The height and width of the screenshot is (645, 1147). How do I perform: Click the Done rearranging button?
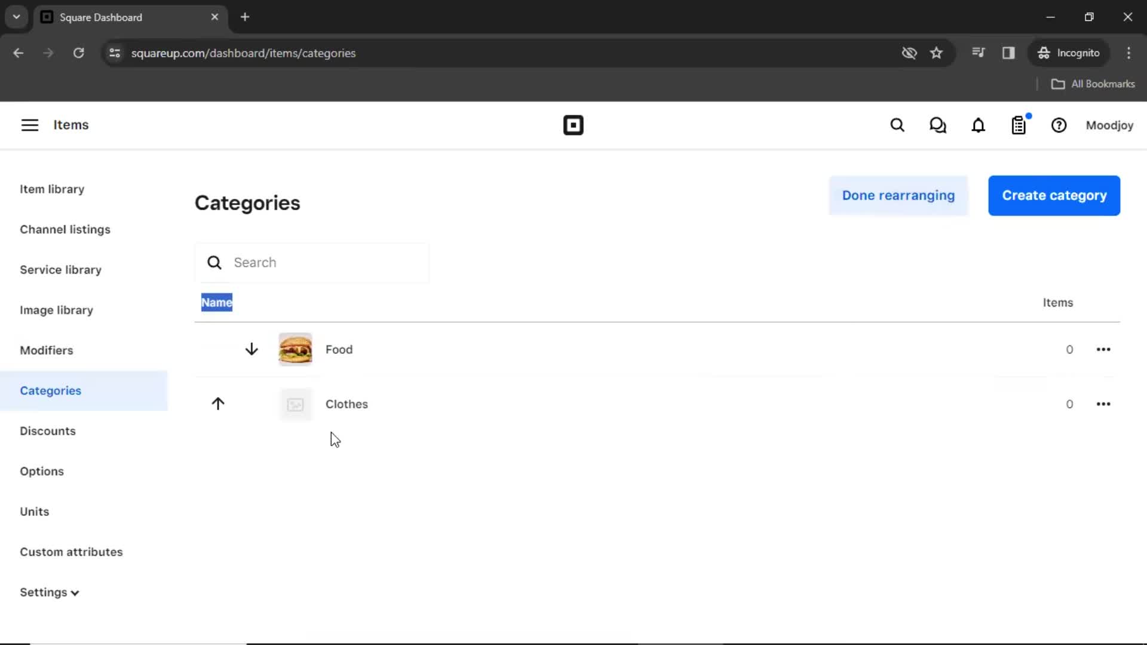coord(899,195)
